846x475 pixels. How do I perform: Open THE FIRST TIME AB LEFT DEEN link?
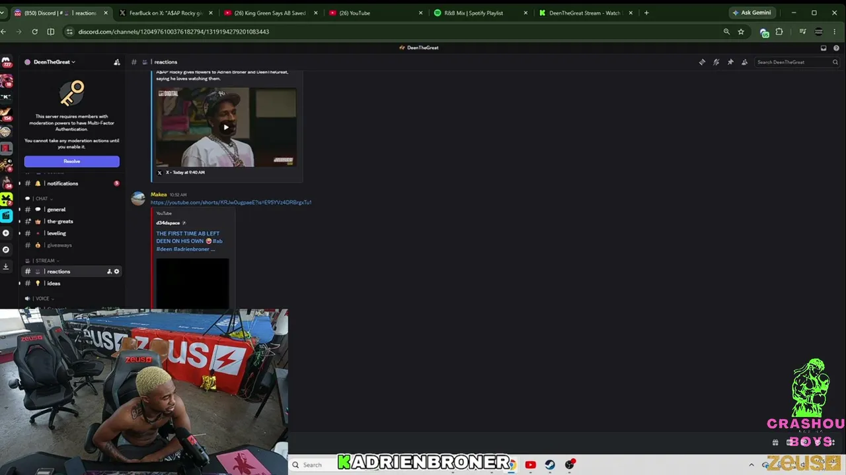[189, 241]
